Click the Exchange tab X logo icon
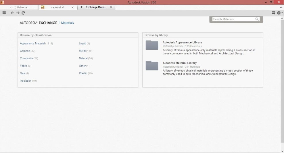Viewport: 284px width, 153px height. pos(81,7)
